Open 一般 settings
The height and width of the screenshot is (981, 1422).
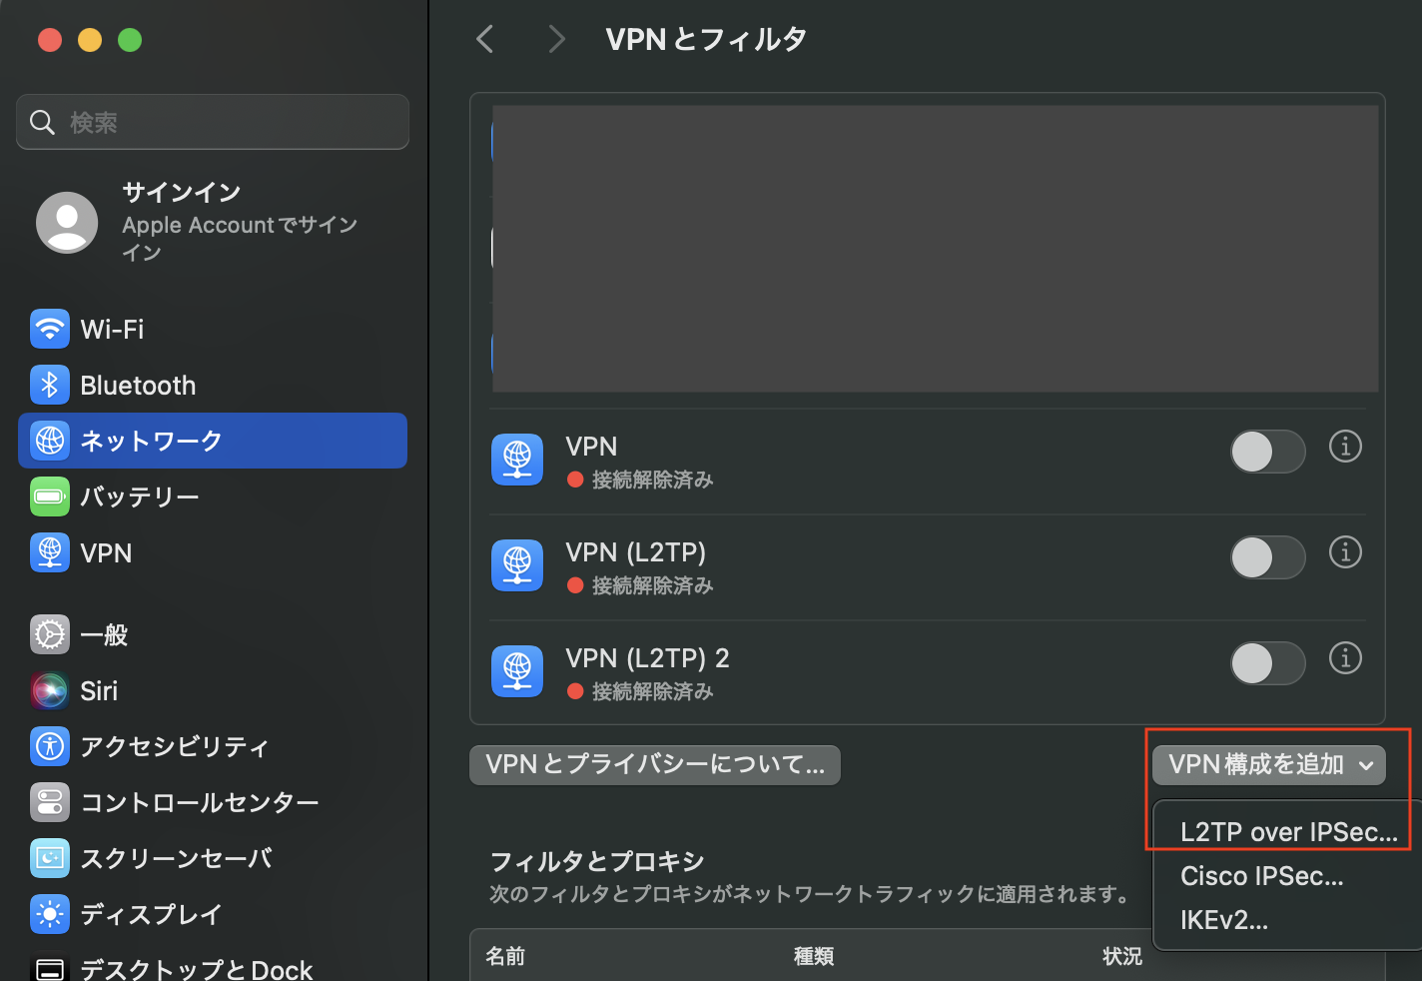pos(213,634)
